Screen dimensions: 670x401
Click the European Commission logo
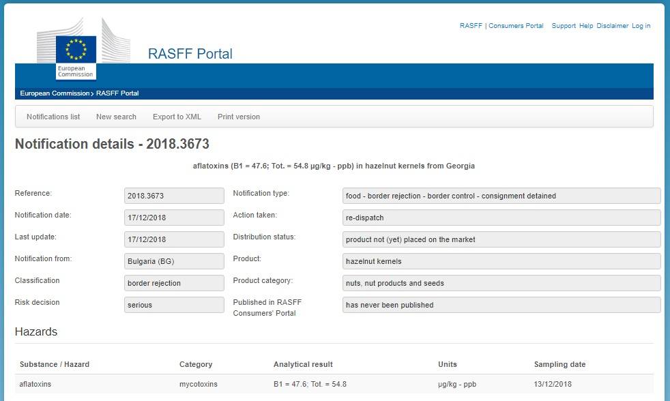coord(83,48)
